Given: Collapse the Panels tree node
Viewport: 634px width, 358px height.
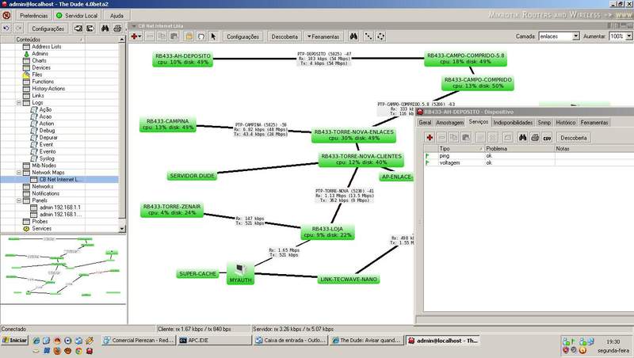Looking at the screenshot, I should [x=18, y=200].
